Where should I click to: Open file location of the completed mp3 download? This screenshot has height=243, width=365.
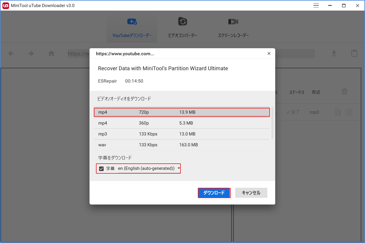point(338,112)
